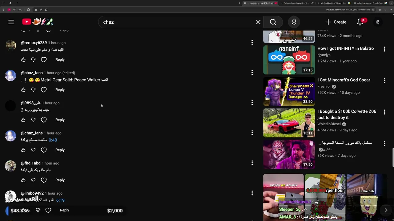Open the browser extensions puzzle icon
The height and width of the screenshot is (221, 394).
pyautogui.click(x=28, y=10)
